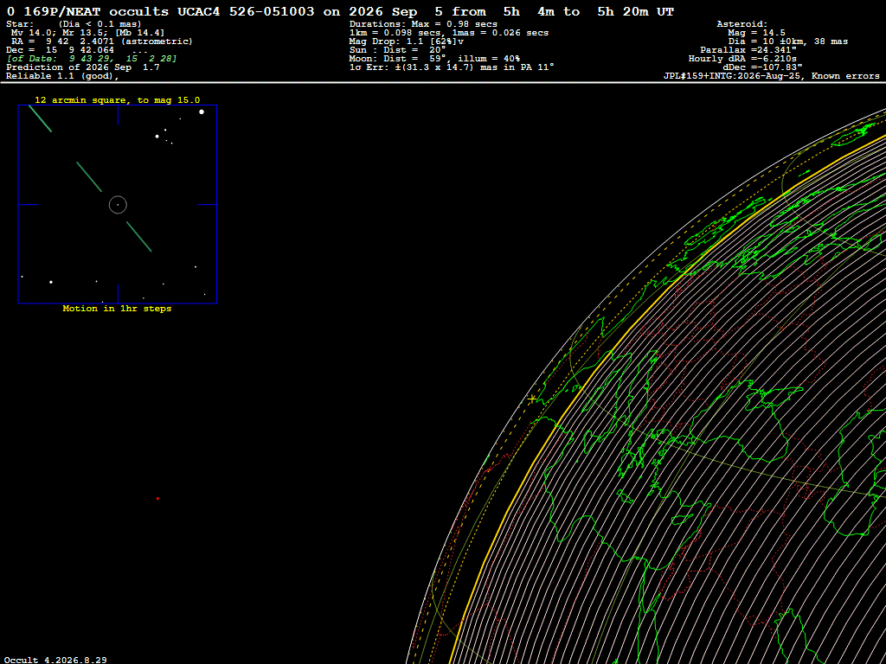Click the brightest star in the chart's top-right corner
Viewport: 886px width, 664px height.
pyautogui.click(x=202, y=112)
